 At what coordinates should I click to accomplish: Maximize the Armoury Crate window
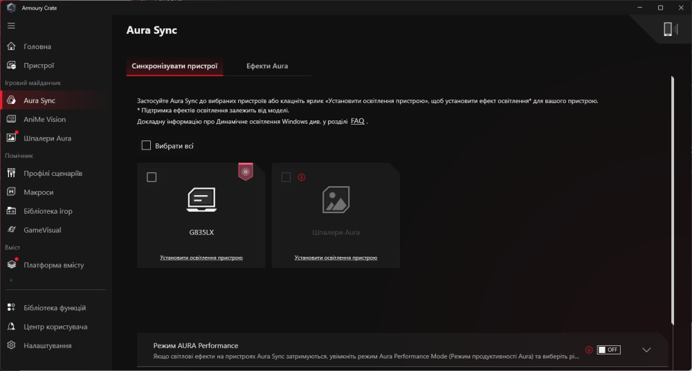[660, 8]
